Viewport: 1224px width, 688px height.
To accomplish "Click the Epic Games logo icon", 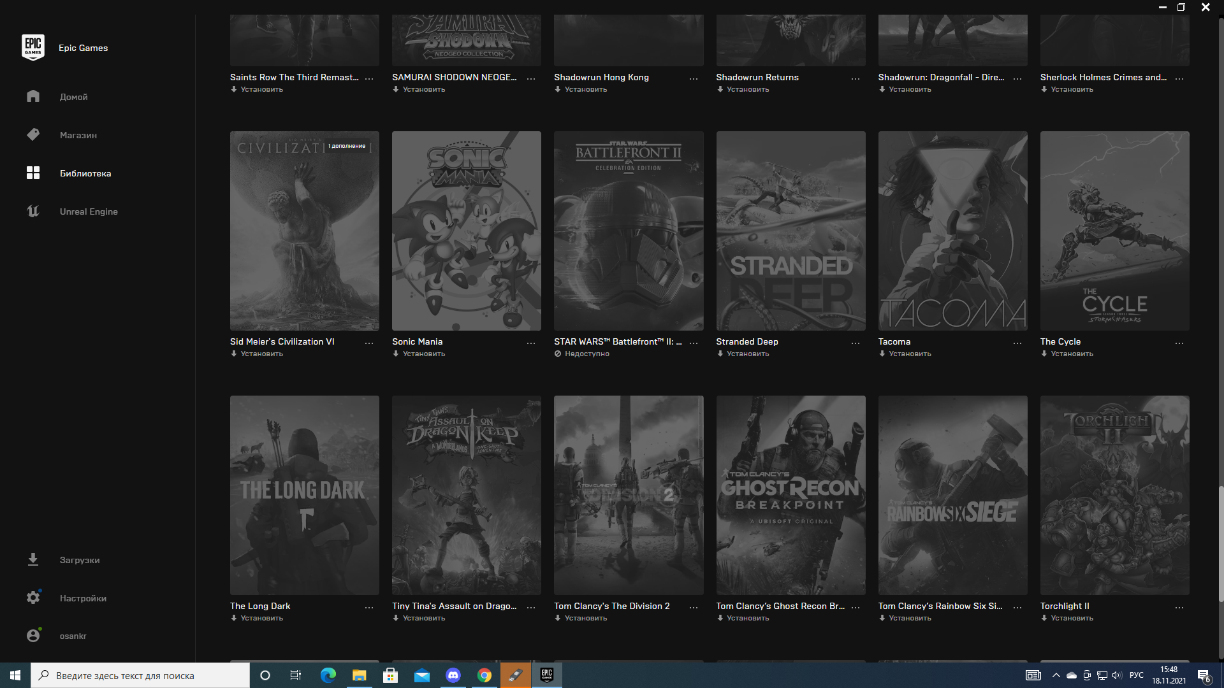I will 33,47.
